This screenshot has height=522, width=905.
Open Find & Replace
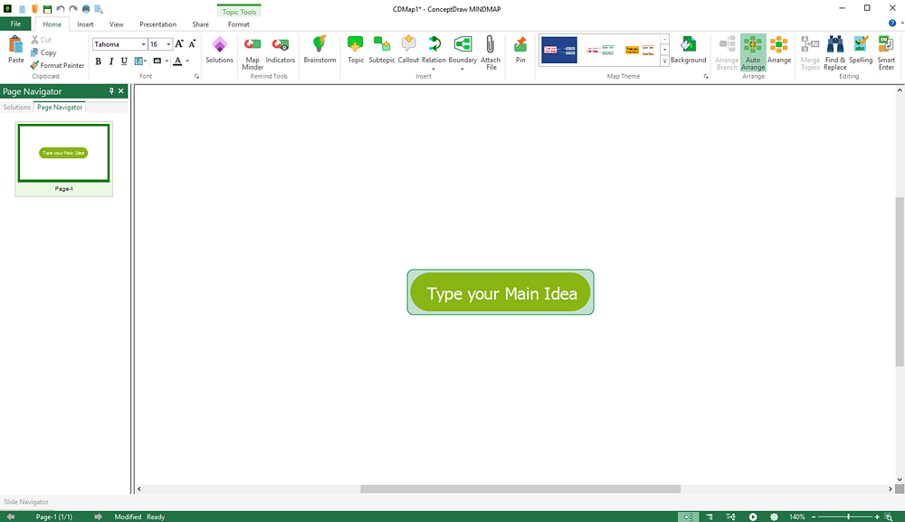834,52
